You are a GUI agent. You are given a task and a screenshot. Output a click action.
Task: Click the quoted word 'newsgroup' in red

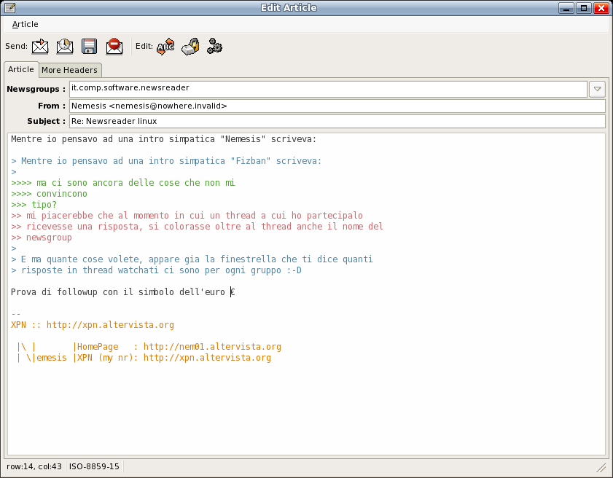click(x=49, y=238)
